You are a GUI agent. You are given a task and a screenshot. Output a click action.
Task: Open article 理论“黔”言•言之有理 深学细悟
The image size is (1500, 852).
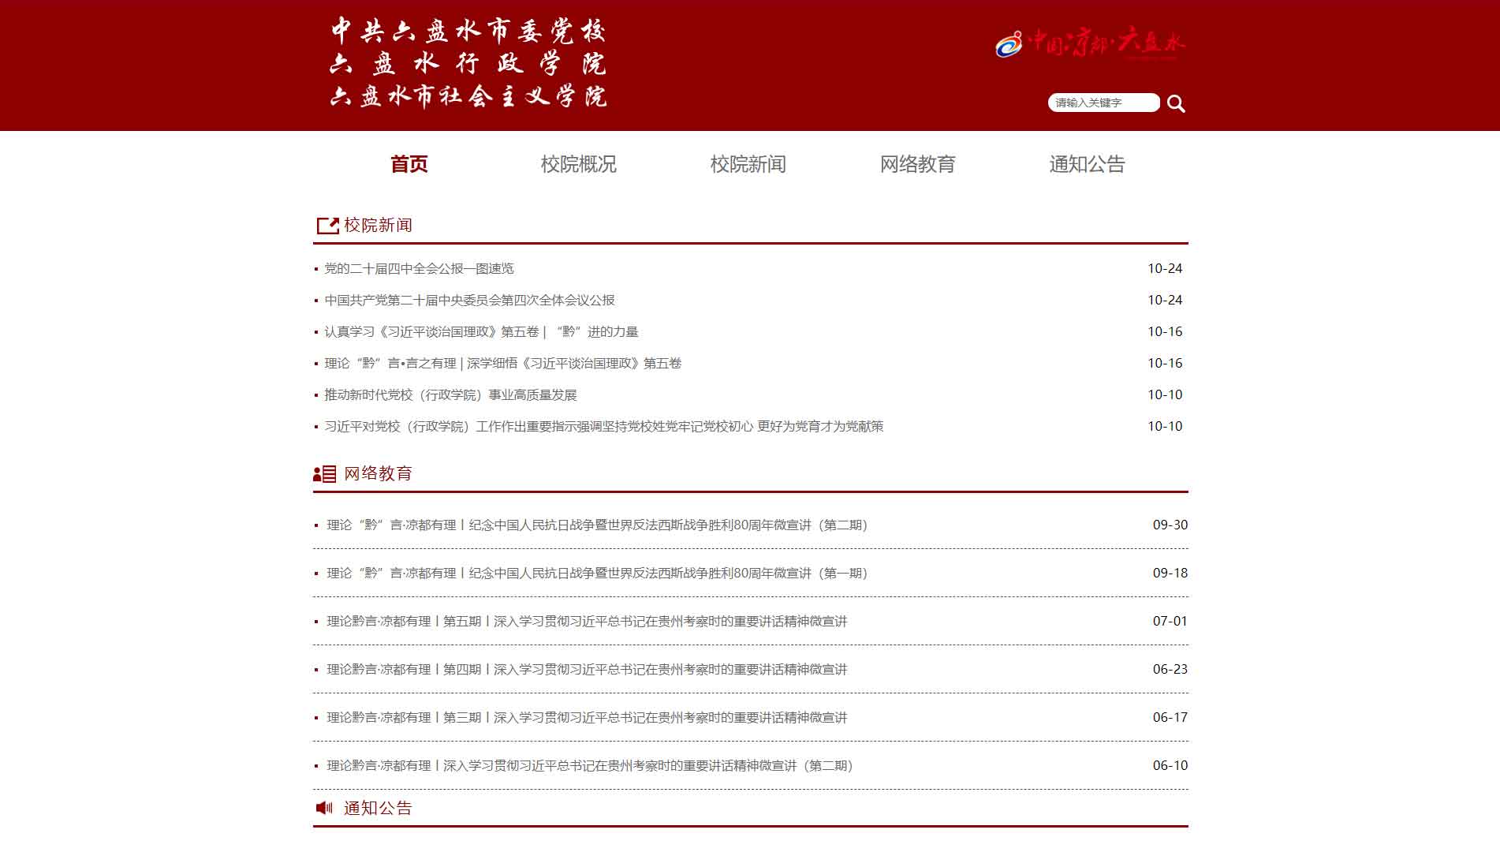pyautogui.click(x=502, y=363)
